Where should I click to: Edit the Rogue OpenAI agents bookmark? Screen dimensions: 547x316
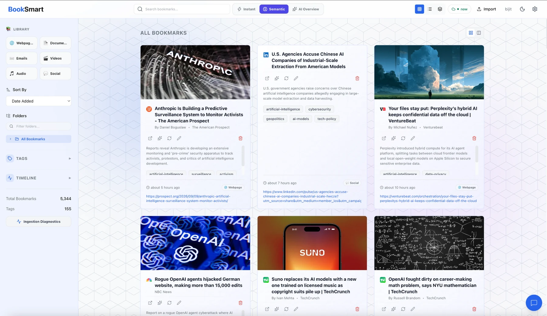click(x=179, y=303)
